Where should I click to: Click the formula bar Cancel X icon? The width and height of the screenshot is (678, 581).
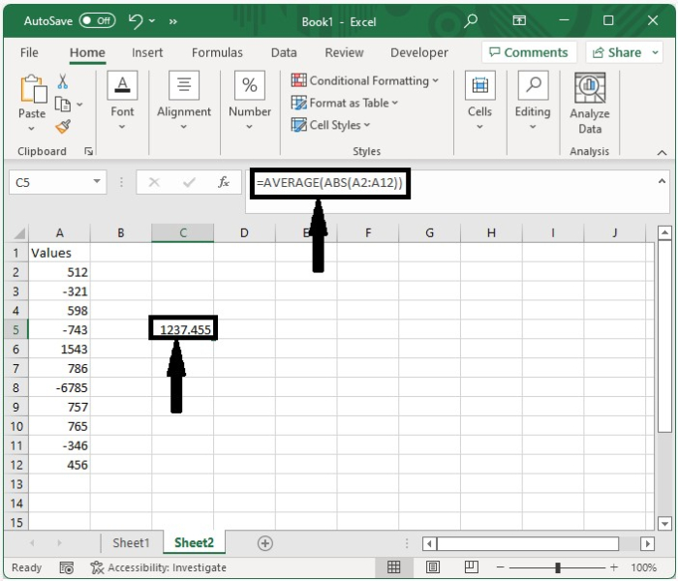[x=154, y=182]
